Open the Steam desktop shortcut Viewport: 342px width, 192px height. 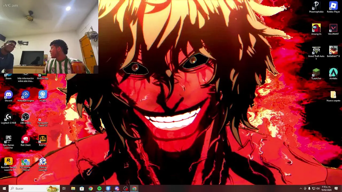pos(8,77)
